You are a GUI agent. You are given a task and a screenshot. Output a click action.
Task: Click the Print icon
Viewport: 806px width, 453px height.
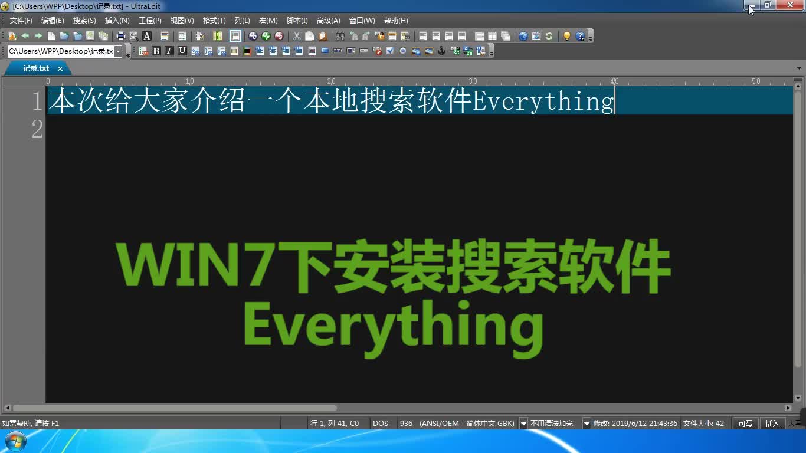(x=121, y=36)
